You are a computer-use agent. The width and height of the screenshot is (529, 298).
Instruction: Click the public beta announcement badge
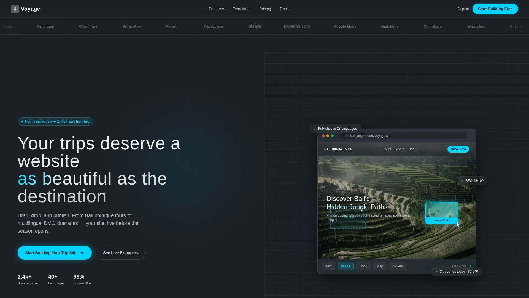[55, 121]
